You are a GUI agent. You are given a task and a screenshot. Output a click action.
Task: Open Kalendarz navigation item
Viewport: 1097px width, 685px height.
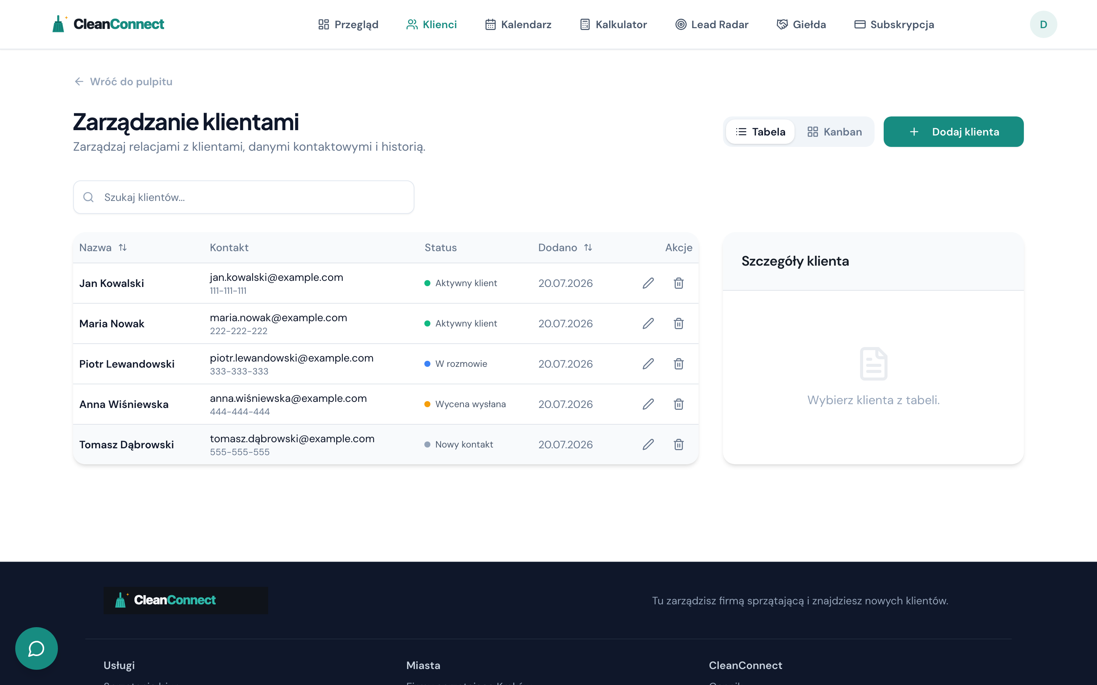click(518, 24)
